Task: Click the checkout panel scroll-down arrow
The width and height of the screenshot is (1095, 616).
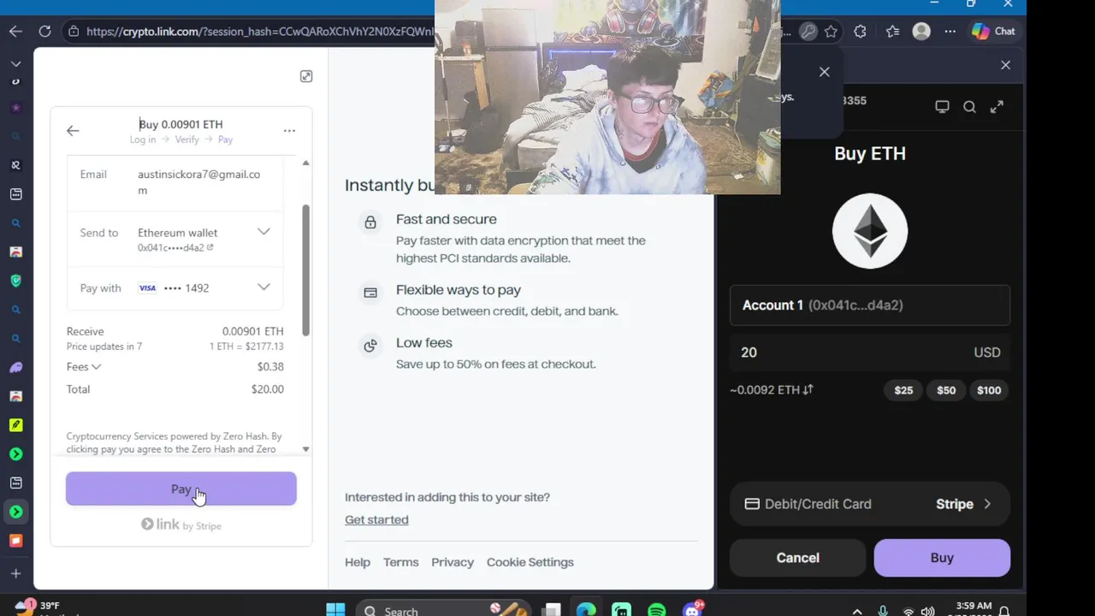Action: click(306, 449)
